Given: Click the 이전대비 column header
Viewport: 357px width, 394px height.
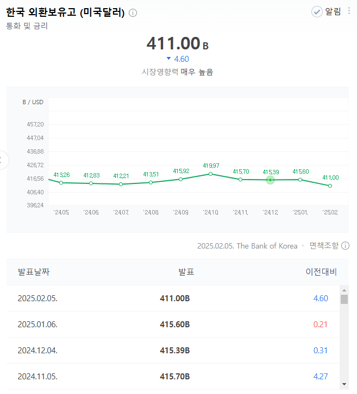Looking at the screenshot, I should (x=321, y=272).
